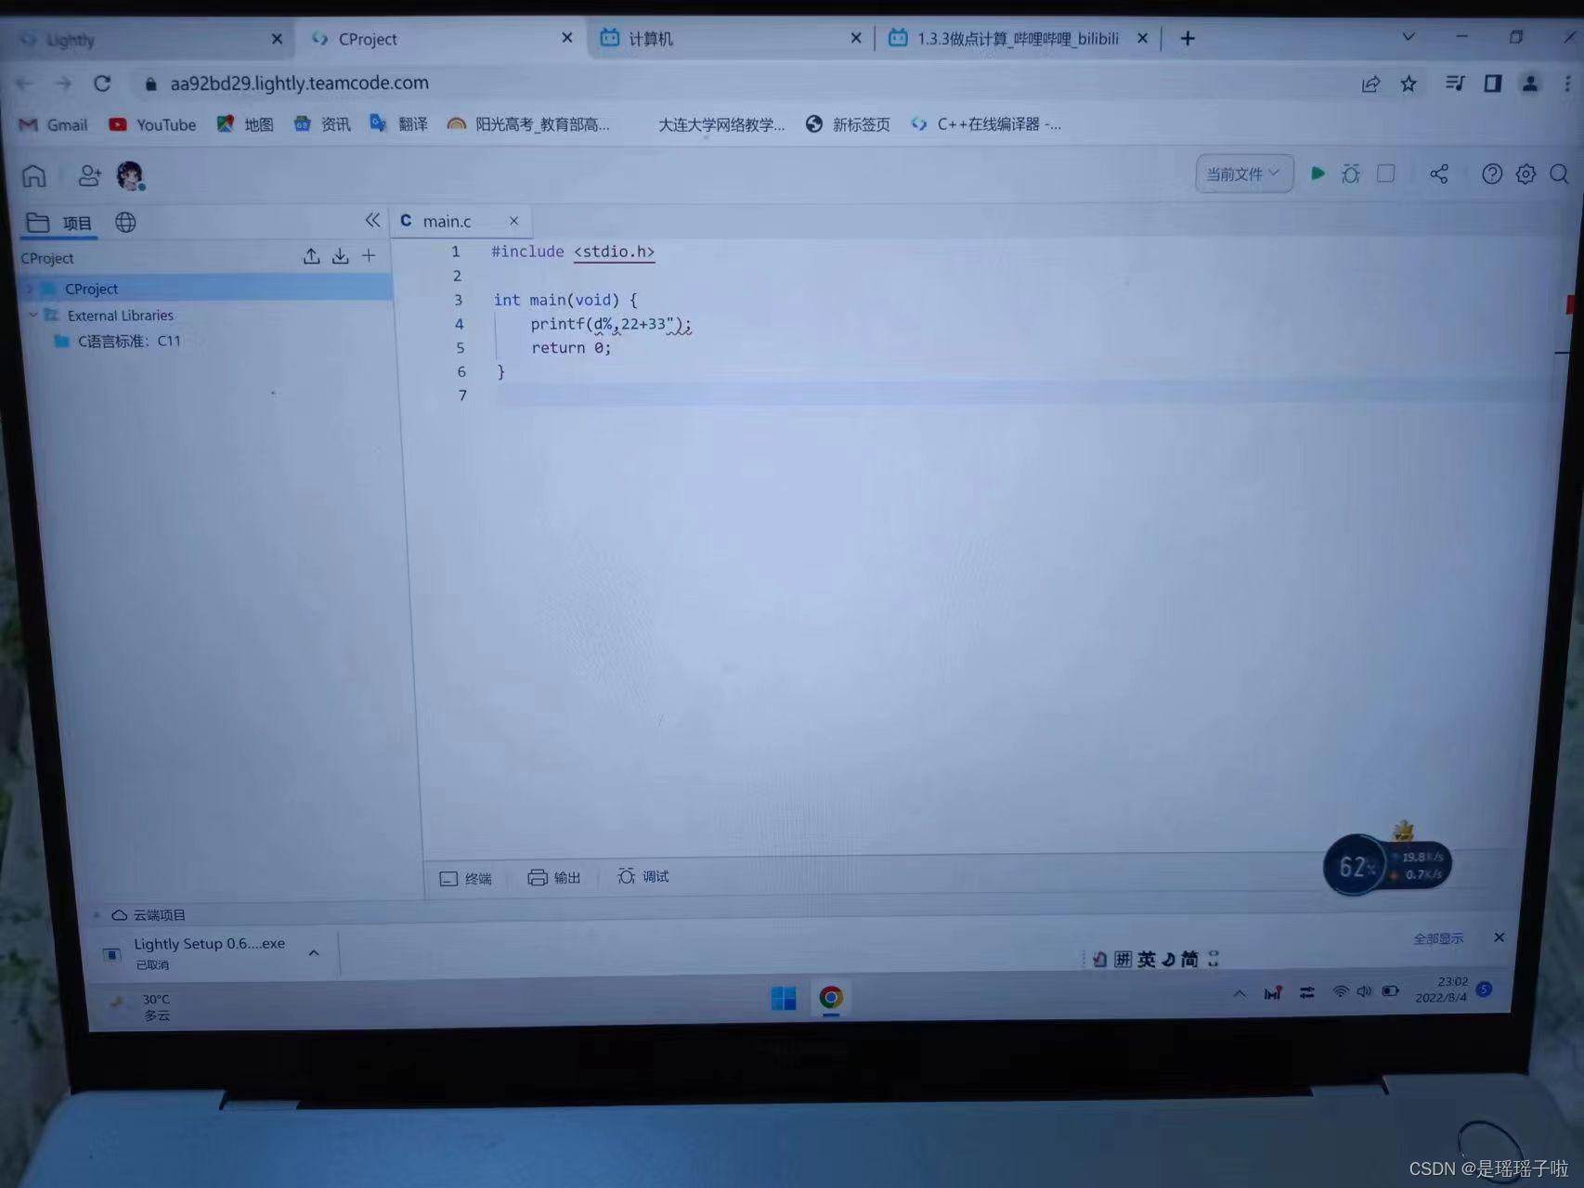Open the 终端 terminal panel
This screenshot has height=1188, width=1584.
click(465, 878)
